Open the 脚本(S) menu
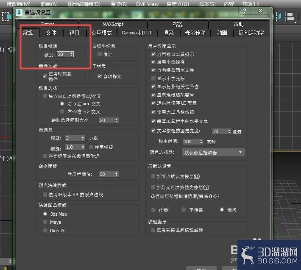The height and width of the screenshot is (270, 301). click(207, 4)
